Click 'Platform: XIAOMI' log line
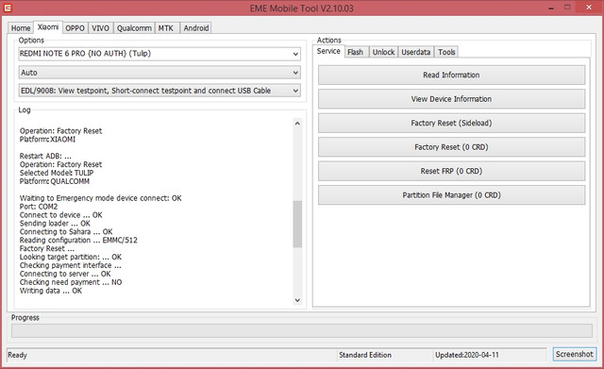The width and height of the screenshot is (604, 369). click(x=47, y=140)
